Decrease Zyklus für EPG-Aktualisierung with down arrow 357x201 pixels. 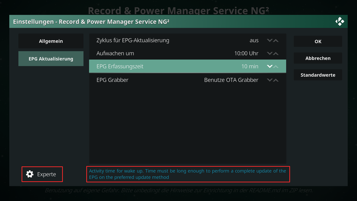tap(270, 40)
